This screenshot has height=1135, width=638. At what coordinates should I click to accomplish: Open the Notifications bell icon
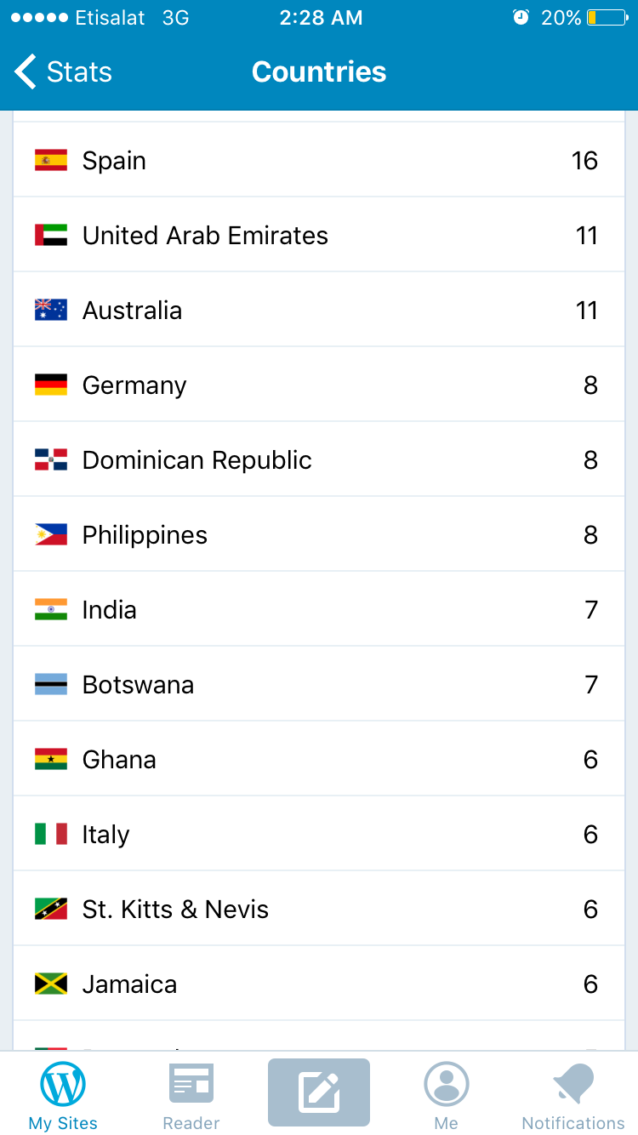click(x=573, y=1084)
